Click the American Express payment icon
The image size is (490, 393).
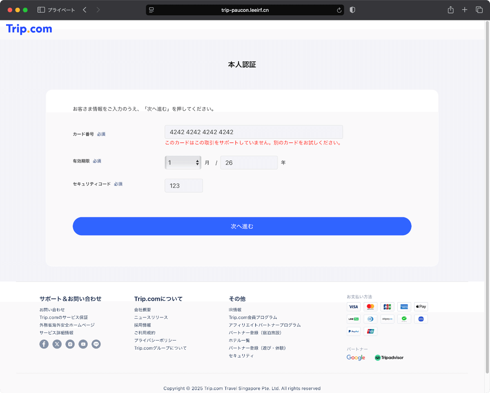(404, 306)
